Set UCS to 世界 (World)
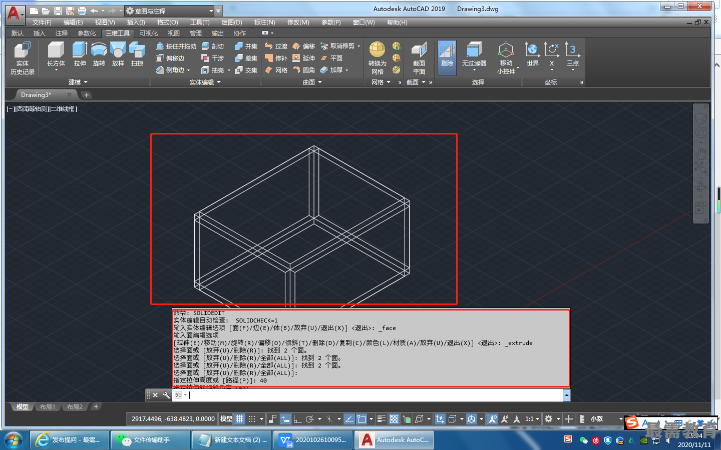This screenshot has width=721, height=450. (x=532, y=54)
